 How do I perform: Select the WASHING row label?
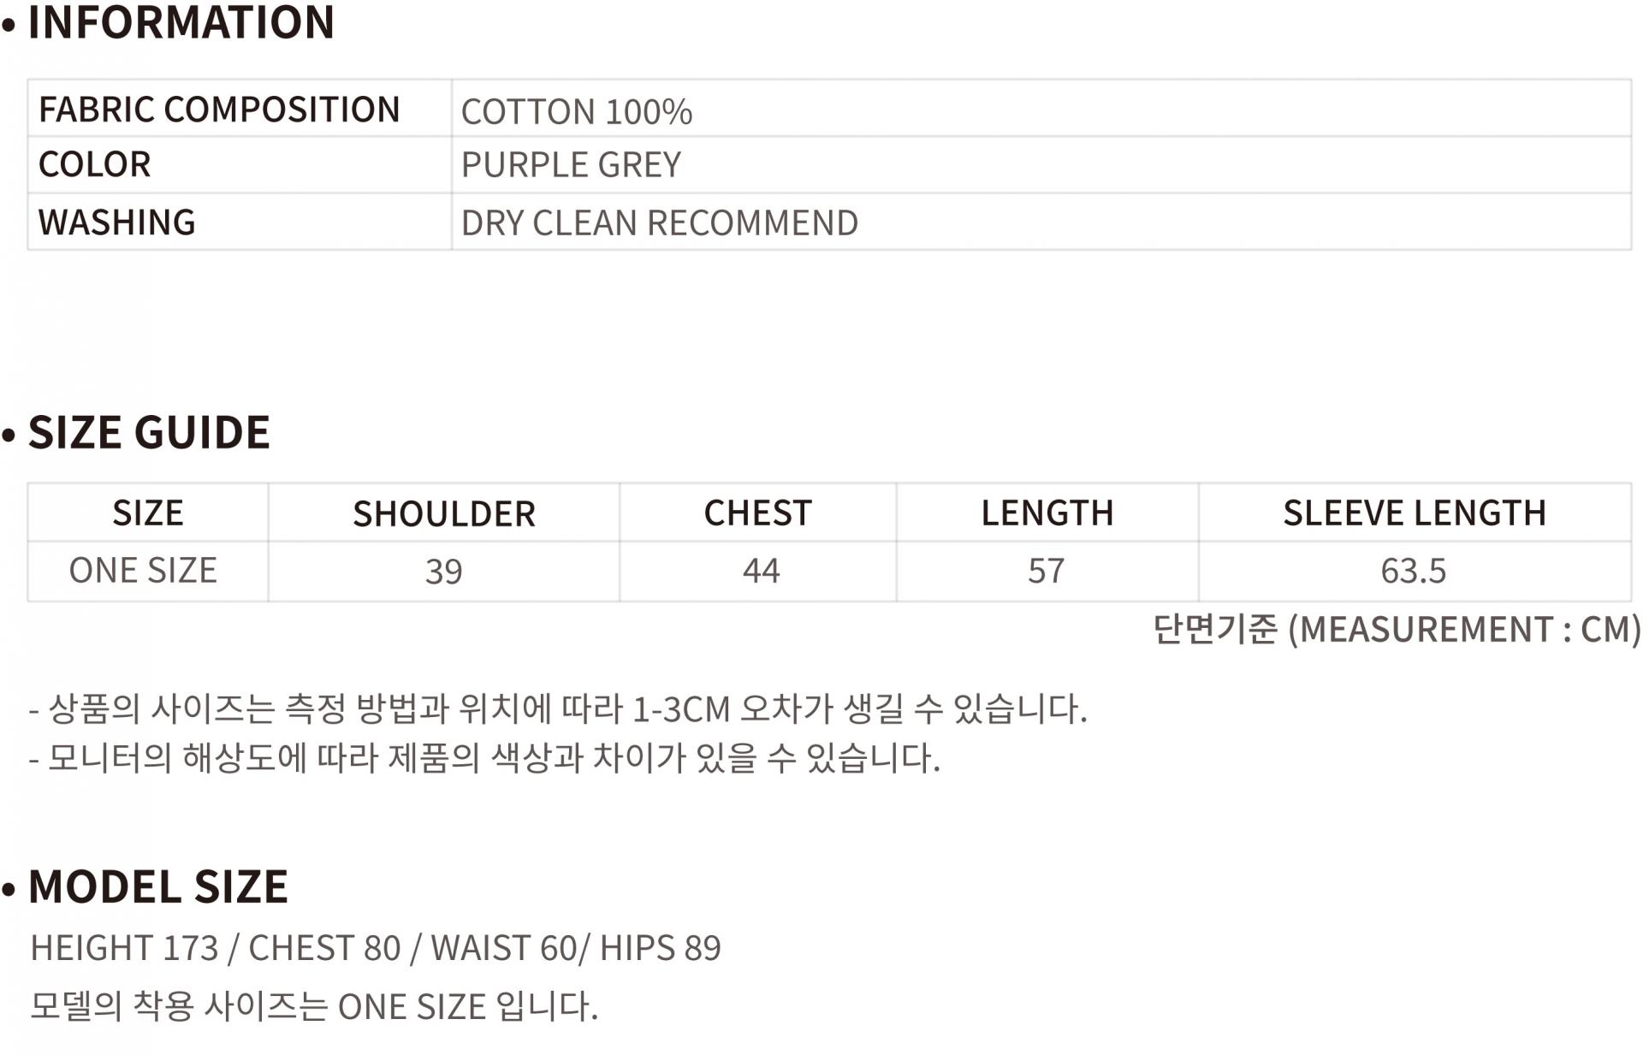tap(117, 222)
